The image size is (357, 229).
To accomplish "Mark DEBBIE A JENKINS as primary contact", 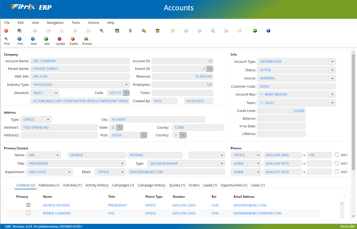I will 28,213.
